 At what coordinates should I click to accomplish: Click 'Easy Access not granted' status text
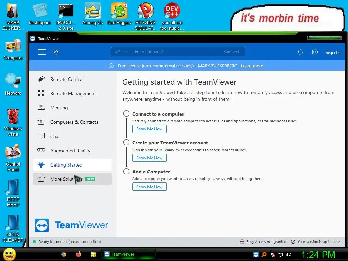tap(266, 242)
